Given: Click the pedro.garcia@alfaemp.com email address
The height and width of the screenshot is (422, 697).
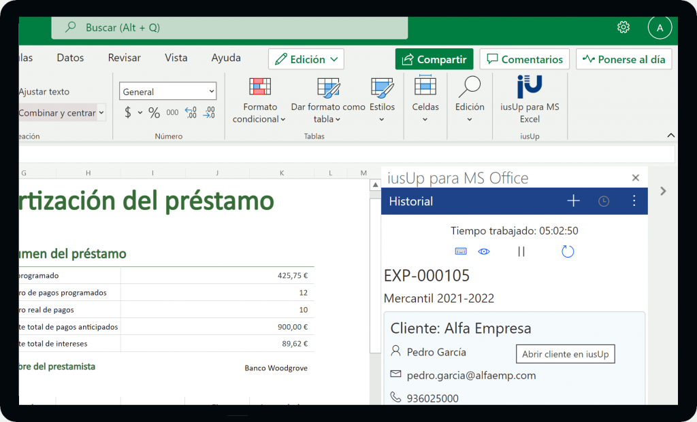Looking at the screenshot, I should coord(471,375).
